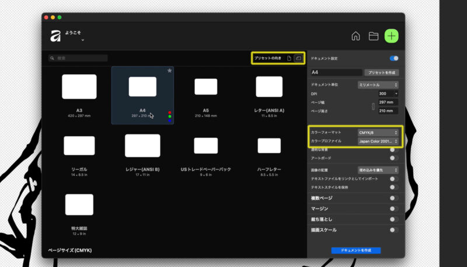Open the folder browse icon
Viewport: 467px width, 267px height.
click(x=374, y=36)
